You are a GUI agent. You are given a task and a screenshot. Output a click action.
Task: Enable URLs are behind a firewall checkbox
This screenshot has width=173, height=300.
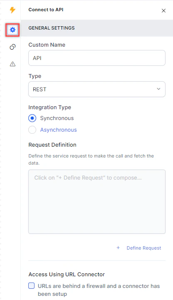32,286
